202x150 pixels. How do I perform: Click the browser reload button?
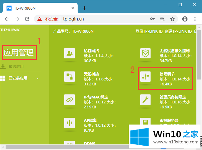(x=27, y=19)
